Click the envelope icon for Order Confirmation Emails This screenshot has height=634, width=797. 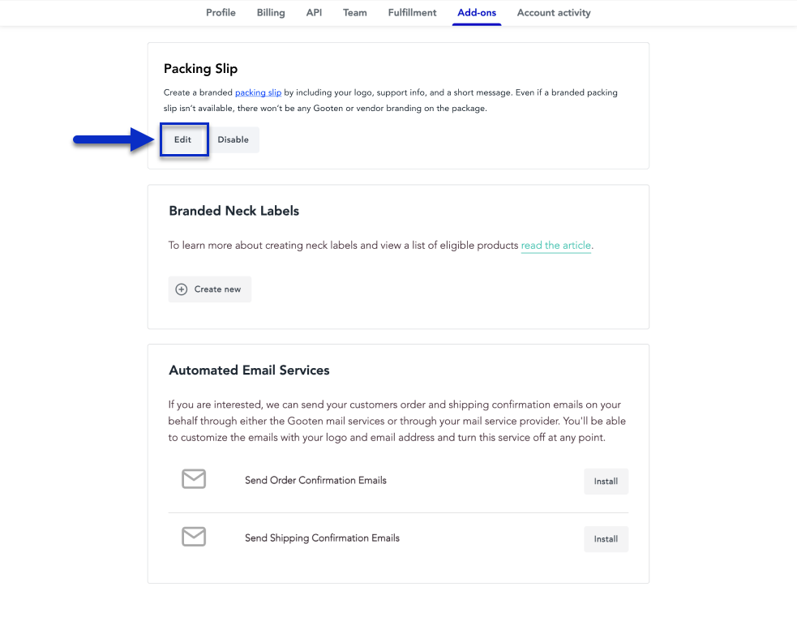[194, 479]
